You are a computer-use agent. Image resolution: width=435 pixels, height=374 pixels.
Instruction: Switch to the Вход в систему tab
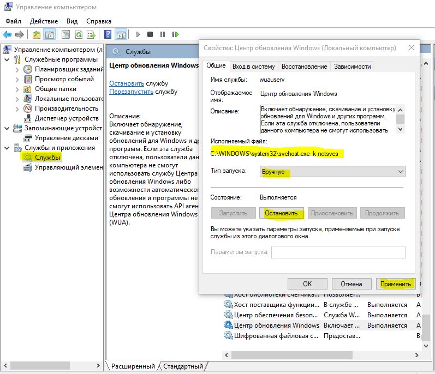[254, 67]
